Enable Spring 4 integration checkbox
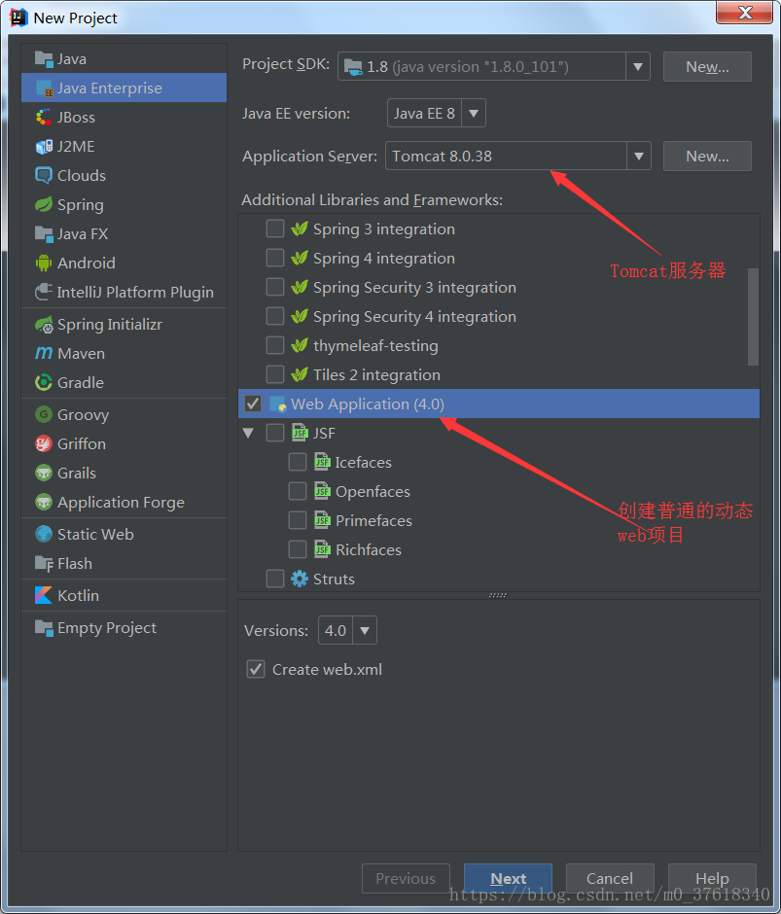 point(275,258)
